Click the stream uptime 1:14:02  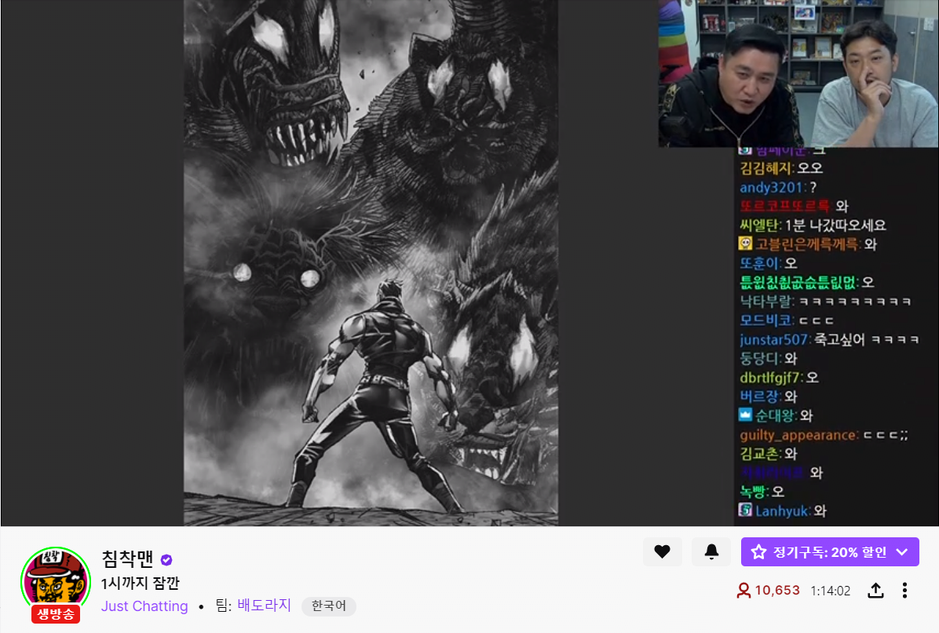[831, 591]
